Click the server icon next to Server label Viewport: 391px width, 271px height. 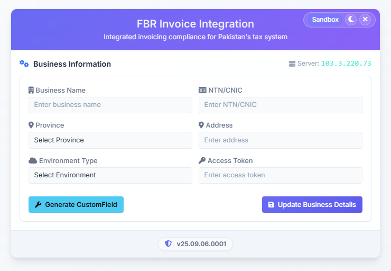click(x=292, y=64)
